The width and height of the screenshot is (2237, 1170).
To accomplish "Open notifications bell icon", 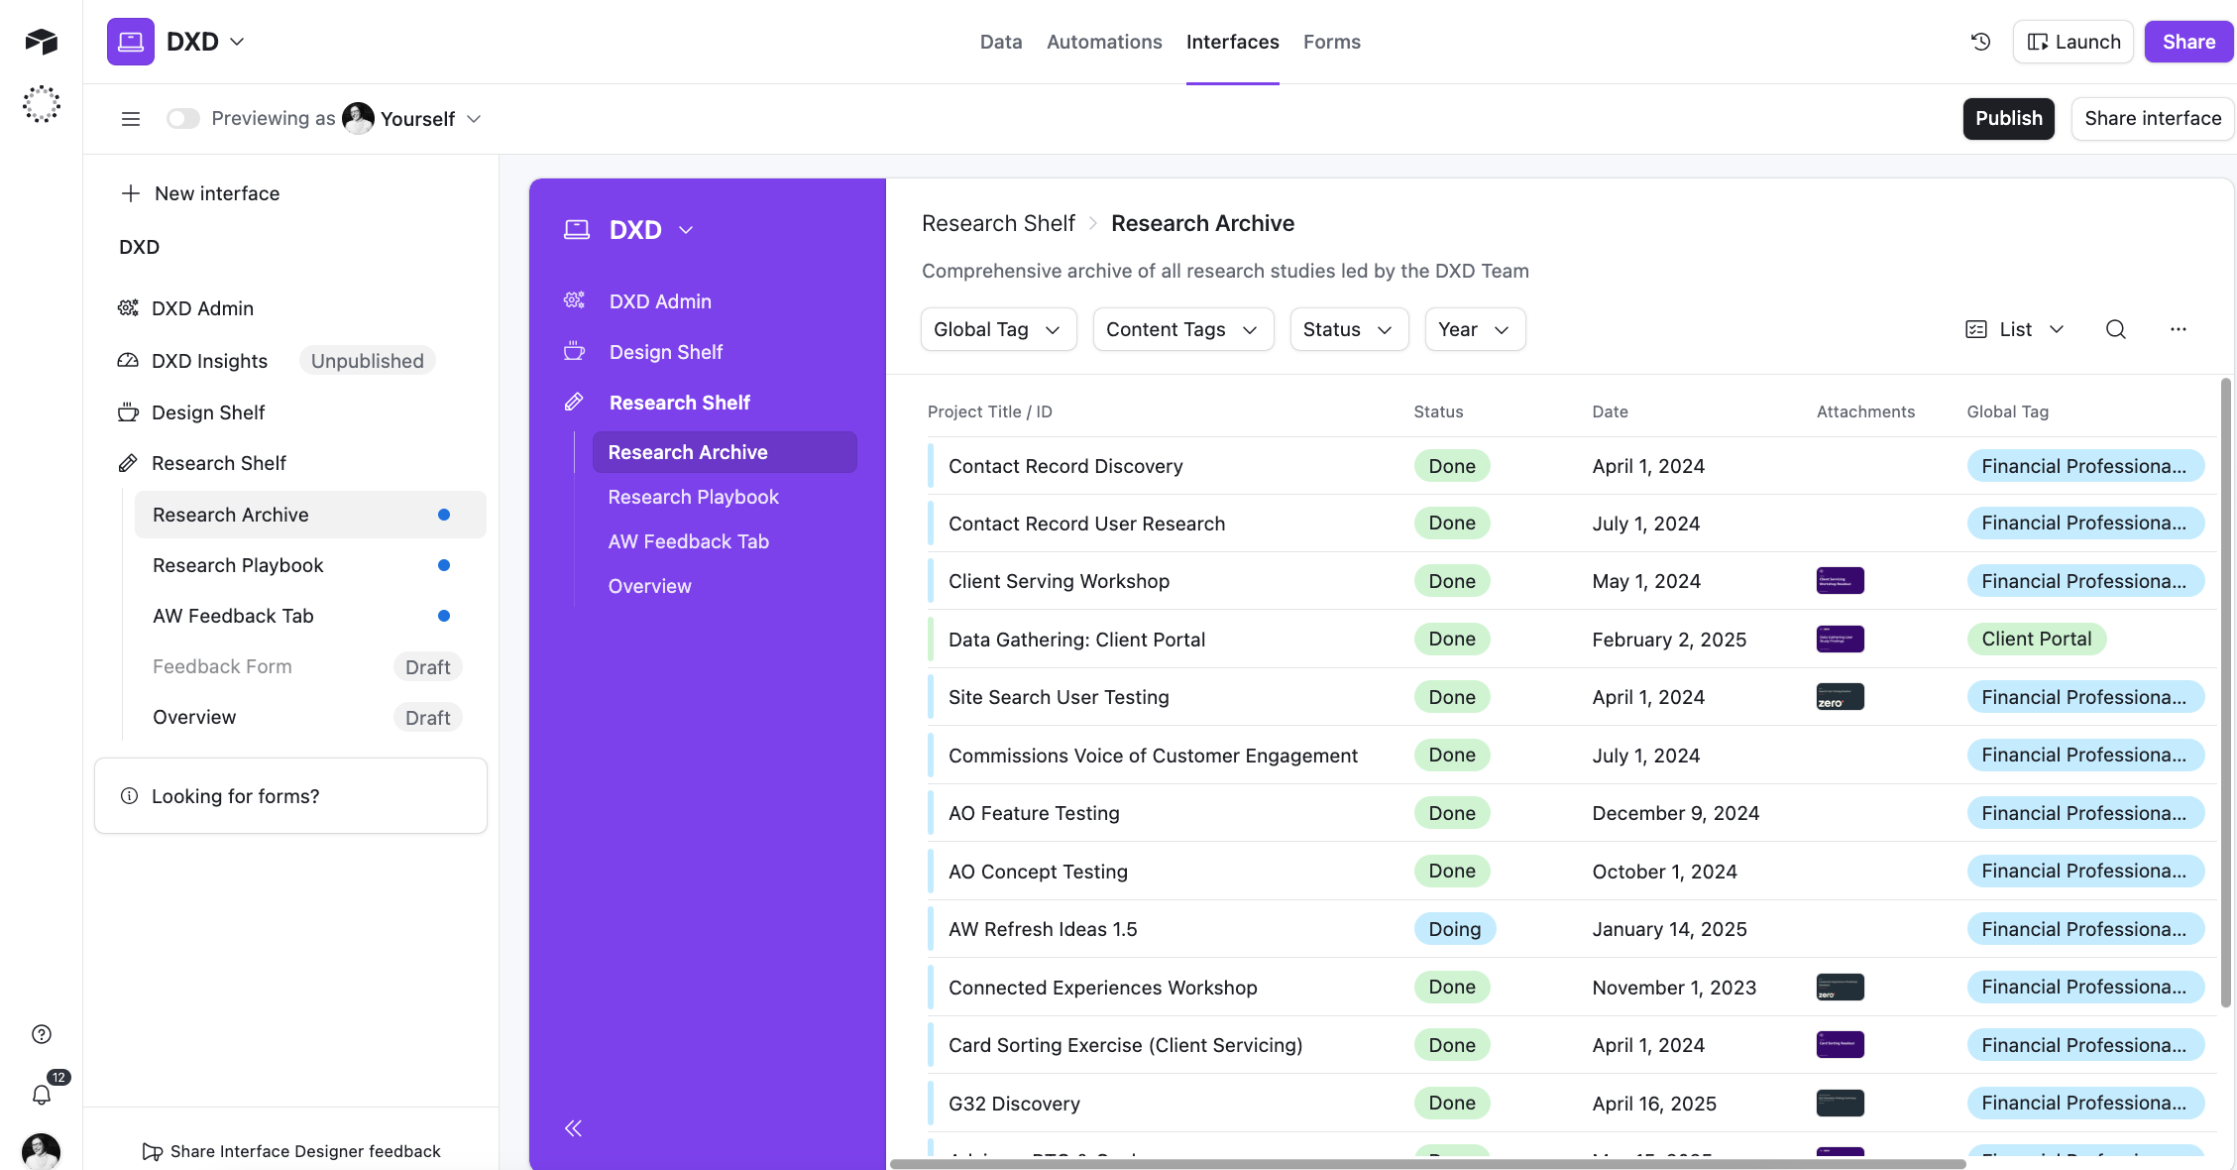I will (42, 1095).
